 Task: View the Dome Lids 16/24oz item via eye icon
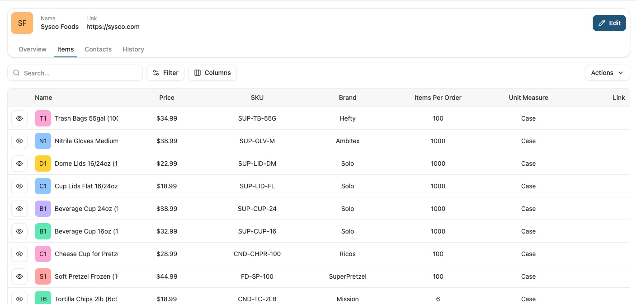19,164
